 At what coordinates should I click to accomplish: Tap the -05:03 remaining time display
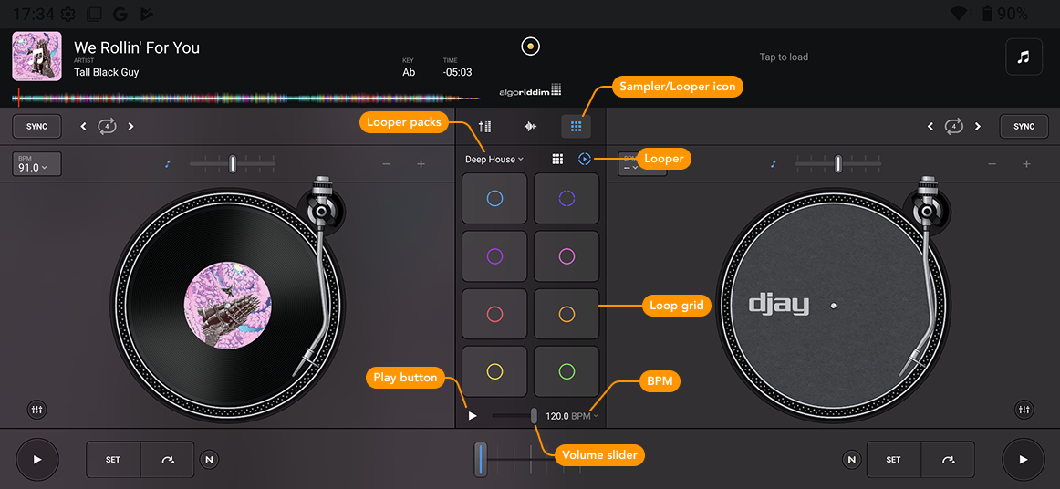tap(458, 72)
